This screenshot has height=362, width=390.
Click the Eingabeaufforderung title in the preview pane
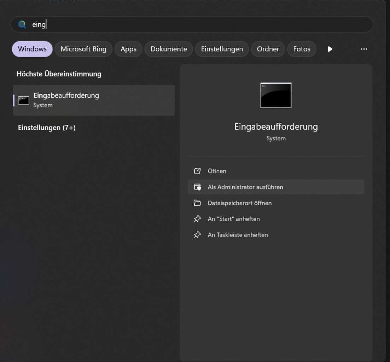pos(276,127)
